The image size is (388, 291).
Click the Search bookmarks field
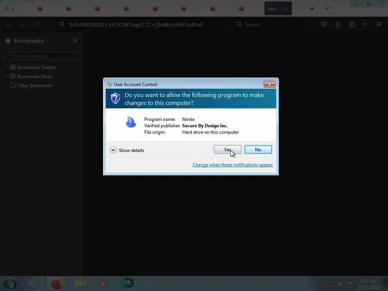pos(41,56)
